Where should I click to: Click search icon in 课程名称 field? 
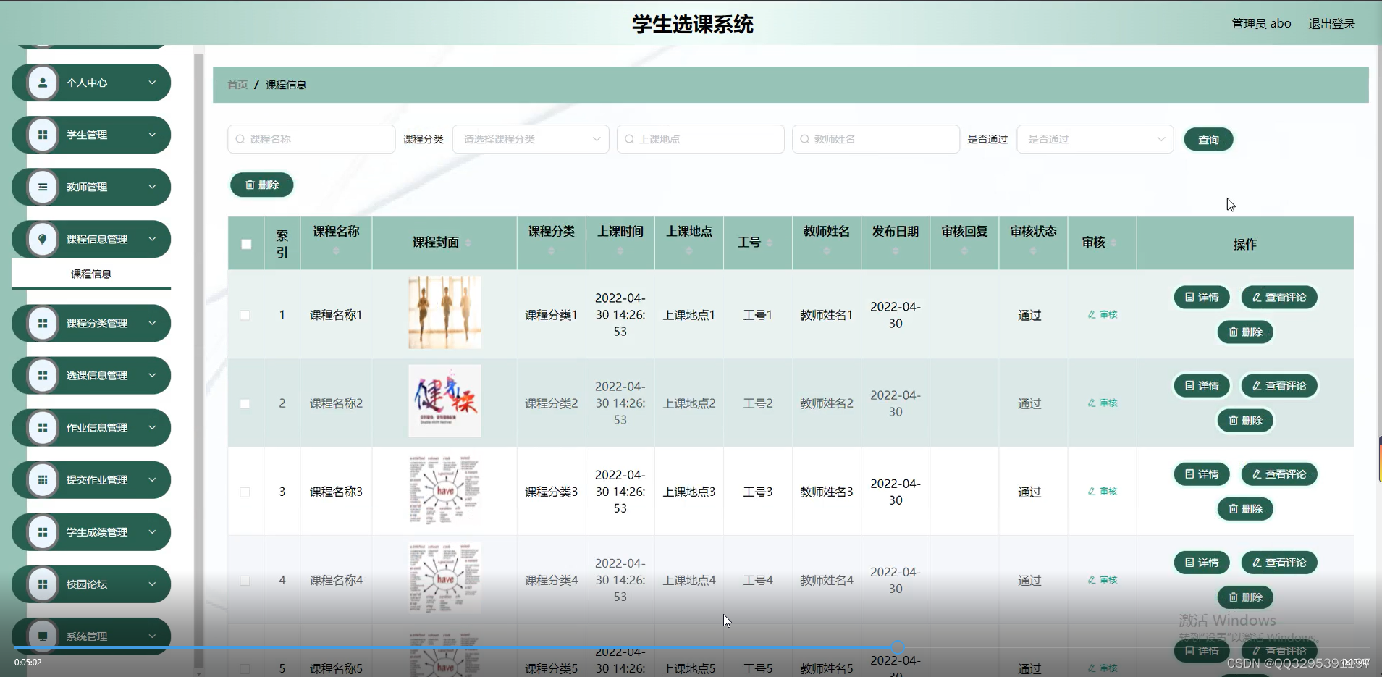coord(240,139)
